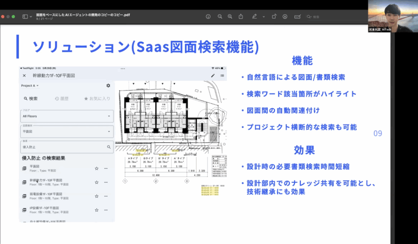This screenshot has height=244, width=418.
Task: Zoom out using the minus magnifier
Action: pos(220,16)
